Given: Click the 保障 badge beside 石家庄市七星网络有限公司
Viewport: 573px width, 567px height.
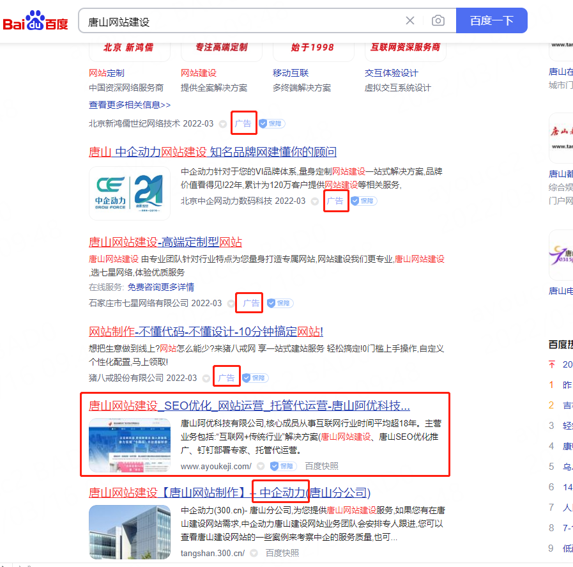Looking at the screenshot, I should (280, 303).
